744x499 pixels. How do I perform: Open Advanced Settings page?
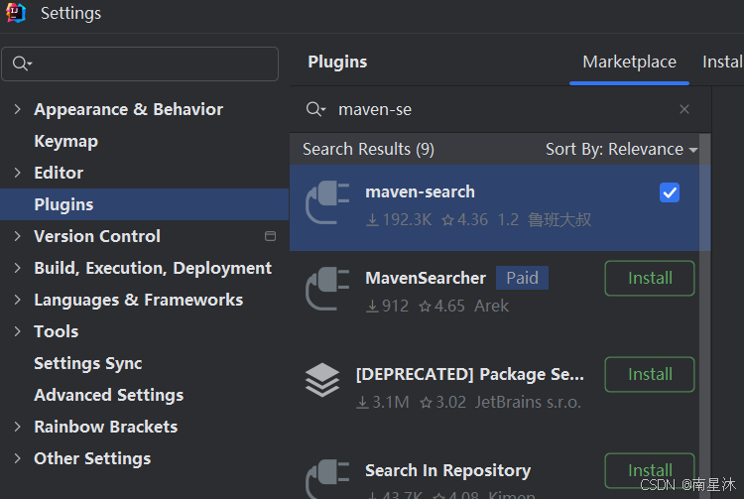pyautogui.click(x=109, y=395)
